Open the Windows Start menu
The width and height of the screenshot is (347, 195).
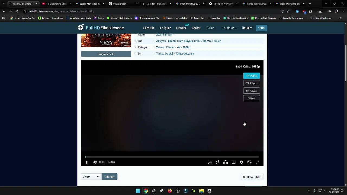click(x=138, y=191)
